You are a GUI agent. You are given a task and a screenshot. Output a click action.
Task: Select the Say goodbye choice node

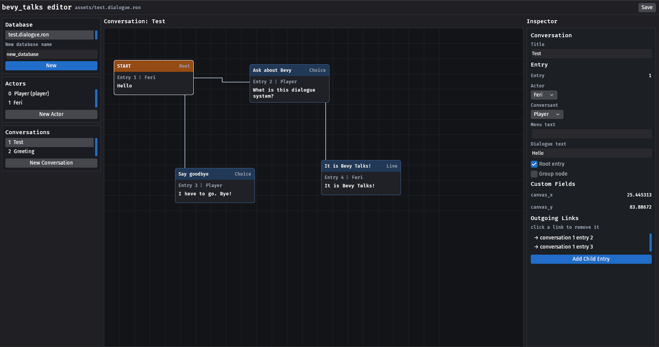(215, 185)
